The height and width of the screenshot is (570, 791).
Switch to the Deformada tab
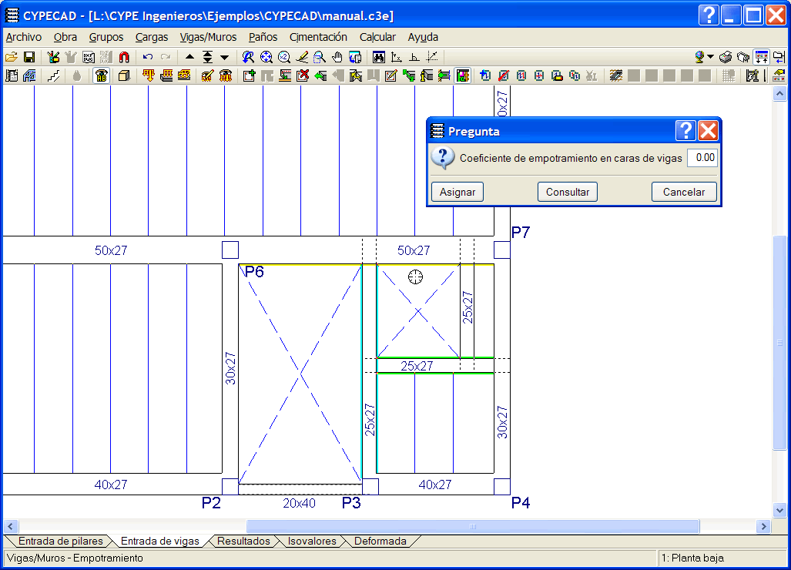click(380, 541)
